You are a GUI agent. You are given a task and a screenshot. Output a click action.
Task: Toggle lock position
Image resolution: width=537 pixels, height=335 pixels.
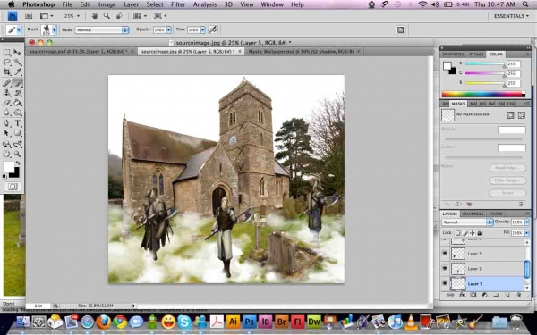(473, 233)
